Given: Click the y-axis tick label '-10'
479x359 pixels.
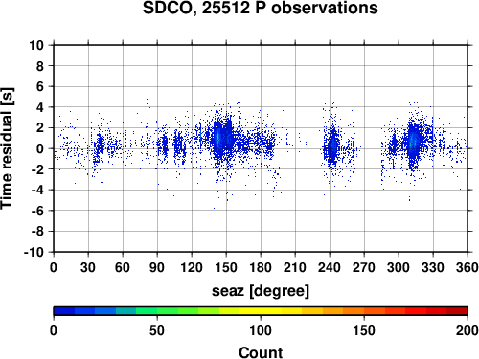Looking at the screenshot, I should (34, 252).
